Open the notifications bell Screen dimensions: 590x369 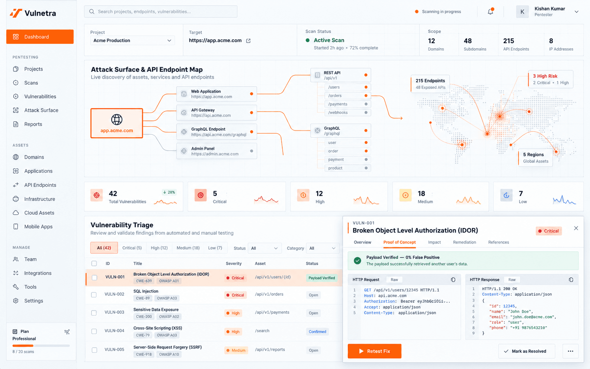tap(490, 12)
